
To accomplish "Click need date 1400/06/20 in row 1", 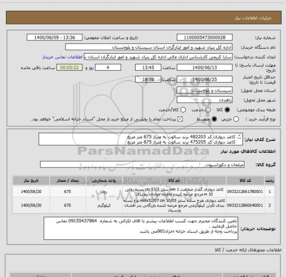I will point(31,191).
